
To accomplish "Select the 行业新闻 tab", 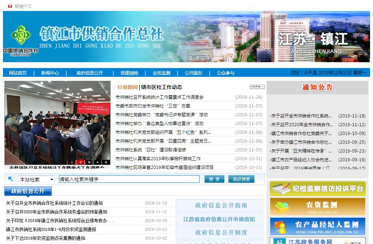I will [x=127, y=87].
